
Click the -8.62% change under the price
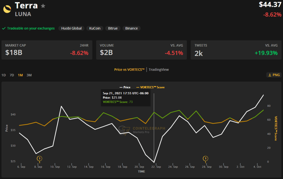[272, 14]
